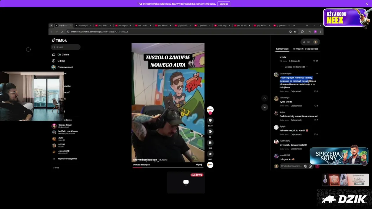Click the NA ŻYWO live preview thumbnail
This screenshot has width=372, height=209.
click(186, 182)
